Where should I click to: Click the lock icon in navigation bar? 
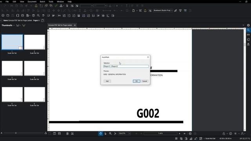point(224,134)
